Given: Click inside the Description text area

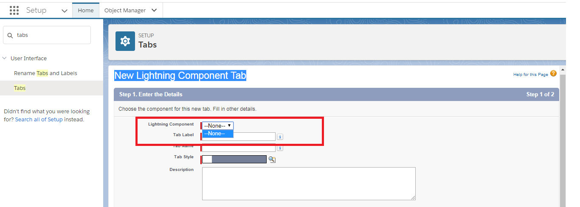Looking at the screenshot, I should click(309, 183).
